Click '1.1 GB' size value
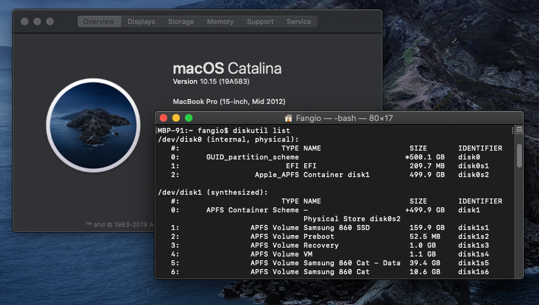This screenshot has height=305, width=539. coord(423,255)
